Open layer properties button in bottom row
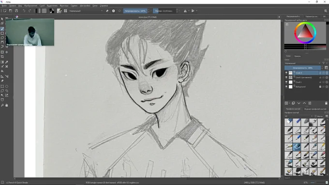 pyautogui.click(x=310, y=103)
